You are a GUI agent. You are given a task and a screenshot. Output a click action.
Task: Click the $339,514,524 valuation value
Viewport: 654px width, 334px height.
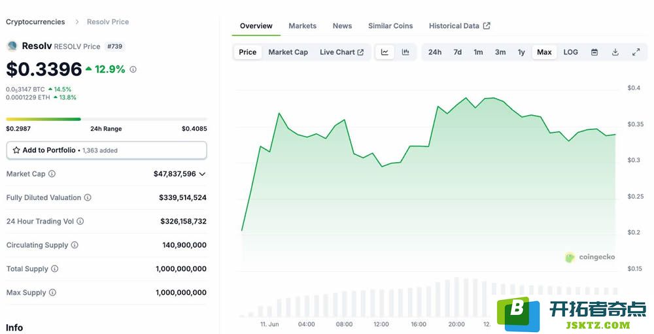(182, 197)
